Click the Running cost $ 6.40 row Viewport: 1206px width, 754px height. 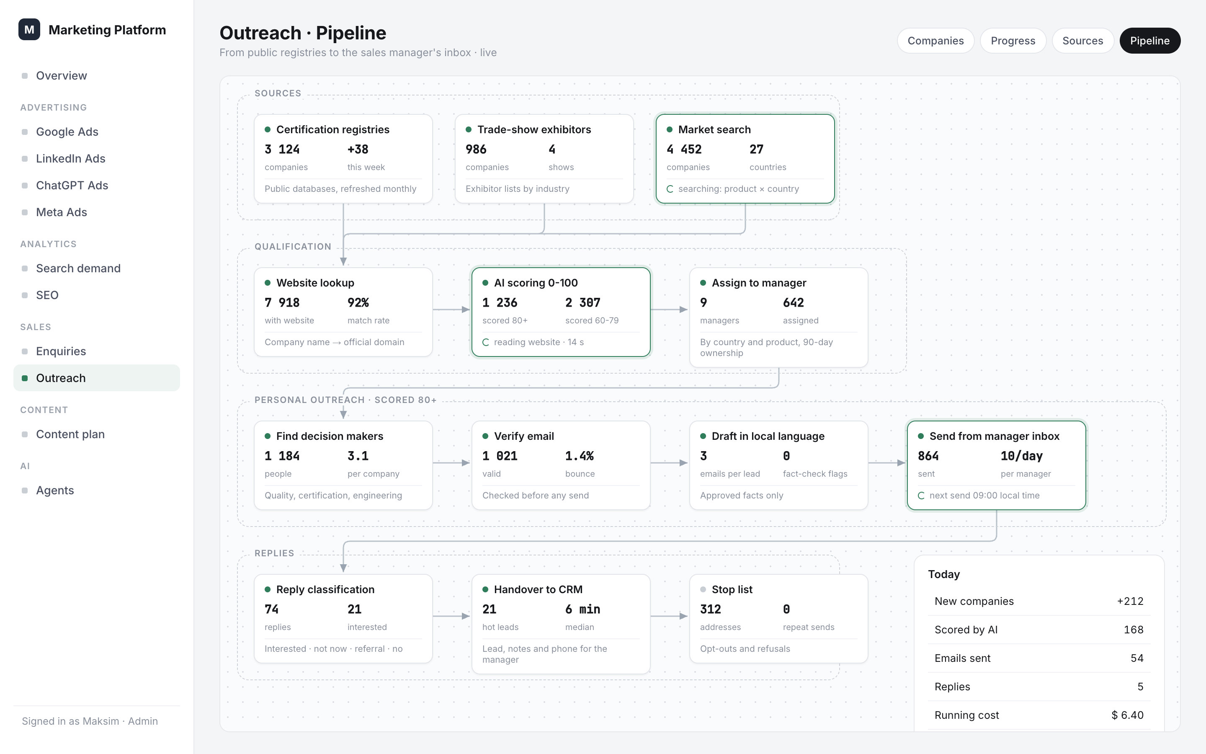1038,715
